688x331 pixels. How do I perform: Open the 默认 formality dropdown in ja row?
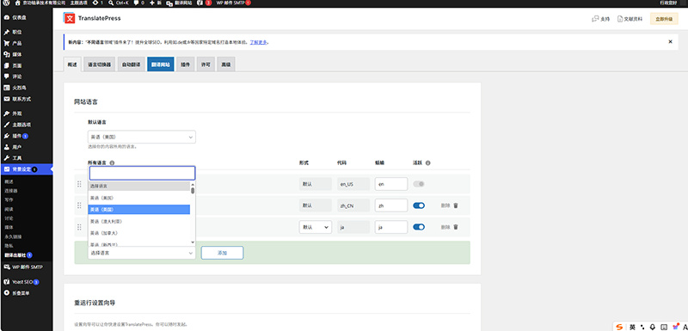[x=315, y=227]
